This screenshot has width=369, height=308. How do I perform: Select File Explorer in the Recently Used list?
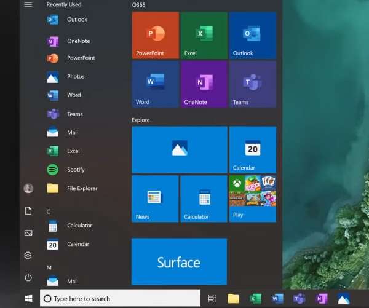tap(81, 189)
